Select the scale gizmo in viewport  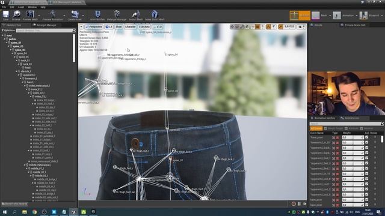pyautogui.click(x=242, y=26)
